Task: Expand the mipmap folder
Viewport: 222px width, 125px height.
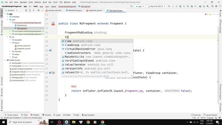Action: click(10, 51)
